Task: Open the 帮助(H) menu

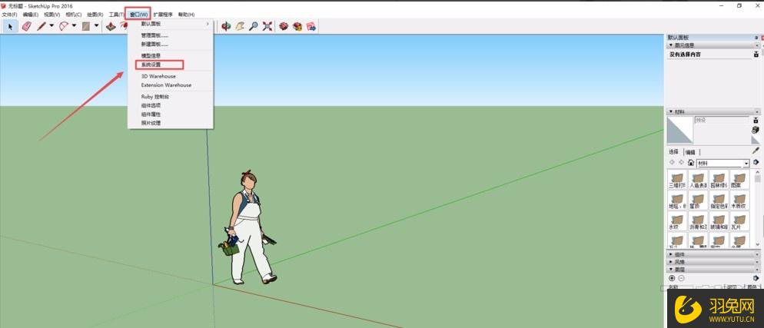Action: [186, 15]
